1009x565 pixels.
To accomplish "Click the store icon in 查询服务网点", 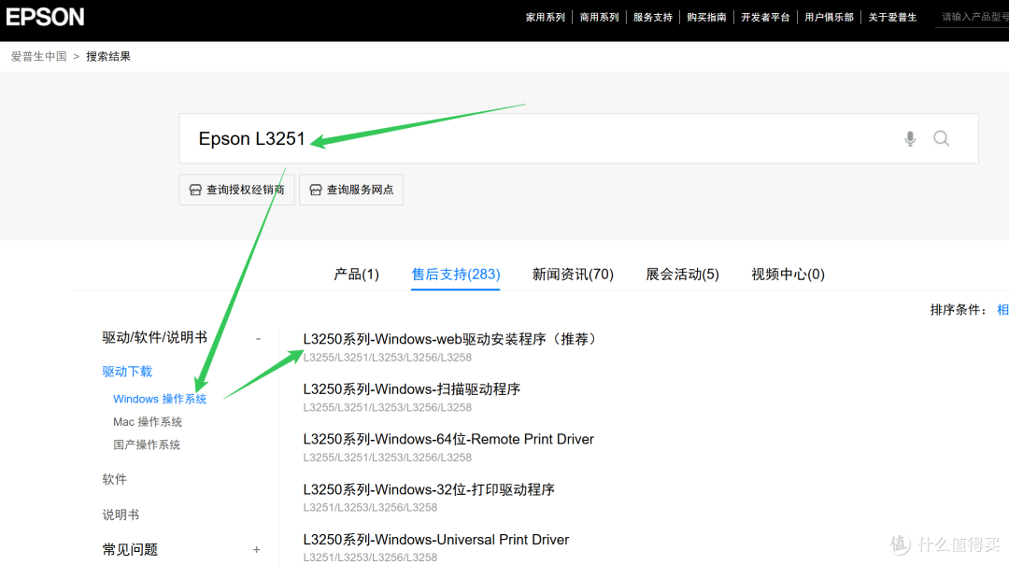I will (x=316, y=190).
